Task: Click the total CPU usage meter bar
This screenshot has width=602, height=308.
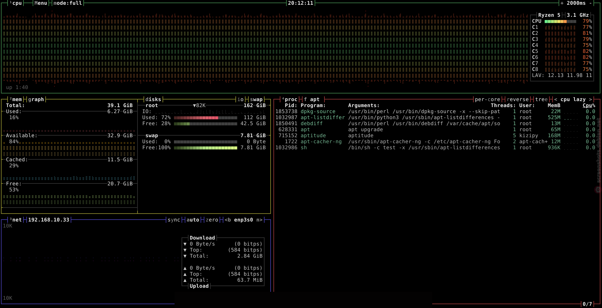Action: (x=560, y=21)
